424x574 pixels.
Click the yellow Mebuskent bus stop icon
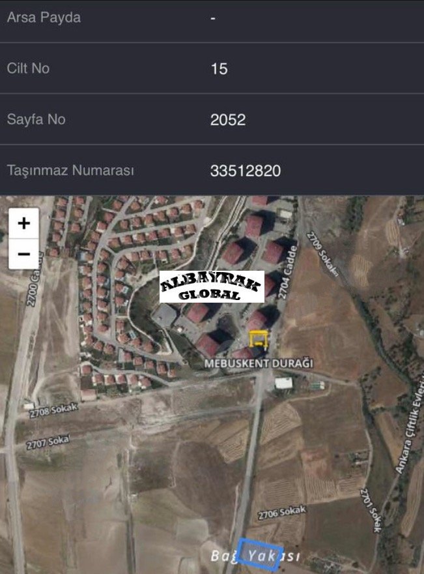coord(259,339)
